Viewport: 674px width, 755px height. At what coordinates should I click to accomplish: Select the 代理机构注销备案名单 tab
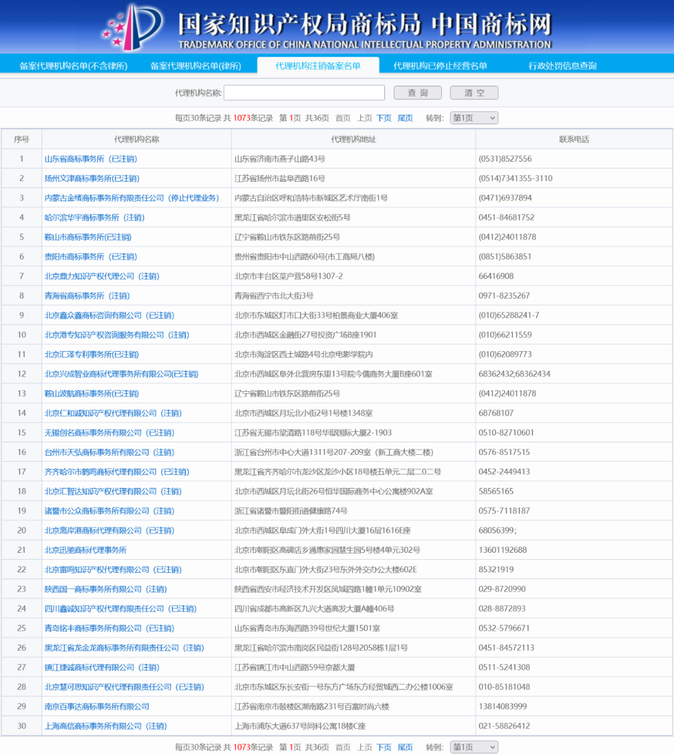click(318, 66)
